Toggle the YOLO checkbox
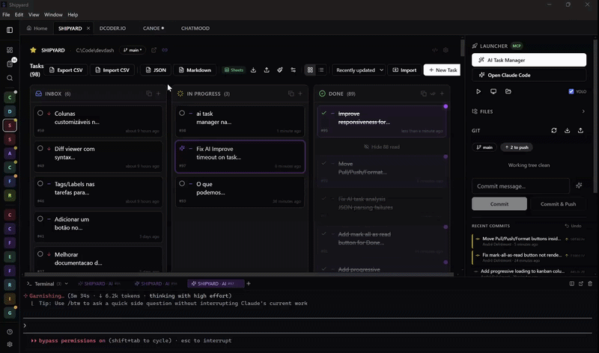599x353 pixels. (x=571, y=91)
